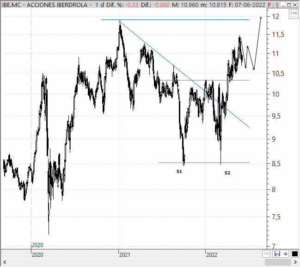Click the double chevron icon under the chart

click(267, 254)
